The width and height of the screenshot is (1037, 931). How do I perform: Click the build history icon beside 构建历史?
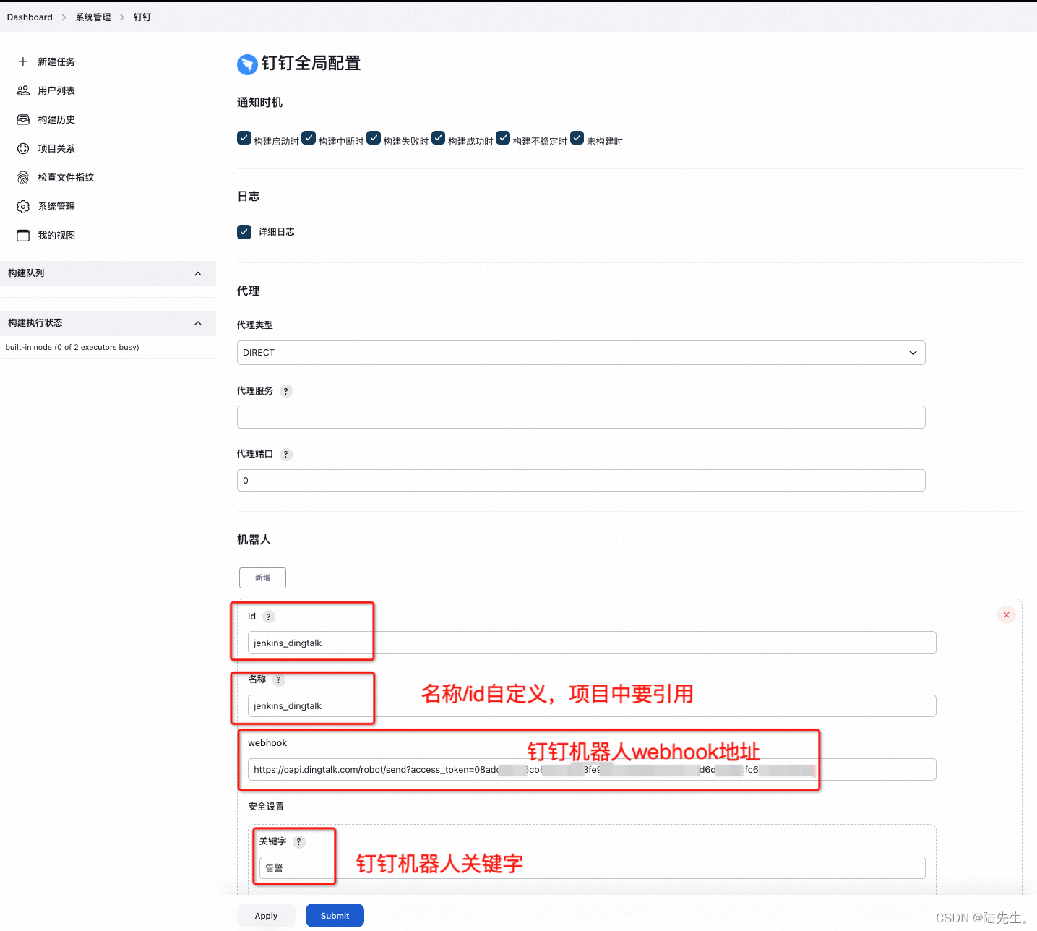[23, 119]
